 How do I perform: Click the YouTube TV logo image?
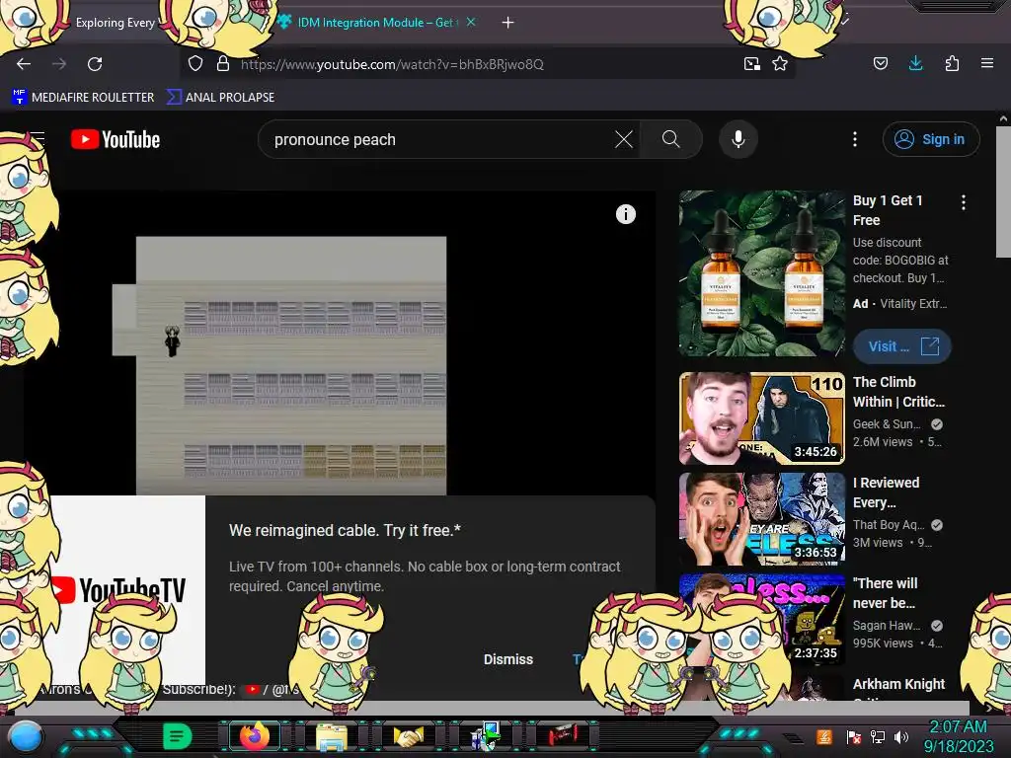click(x=127, y=590)
